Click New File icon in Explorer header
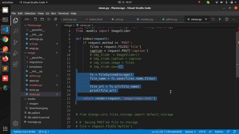Image resolution: width=239 pixels, height=134 pixels. pos(35,19)
